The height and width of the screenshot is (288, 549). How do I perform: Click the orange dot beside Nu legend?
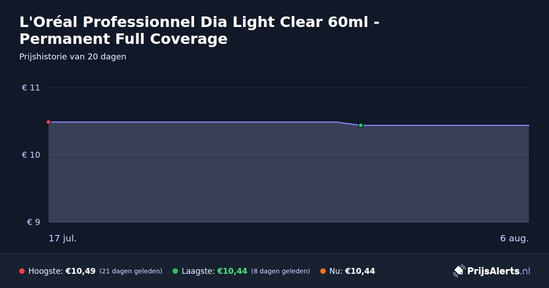click(x=323, y=271)
